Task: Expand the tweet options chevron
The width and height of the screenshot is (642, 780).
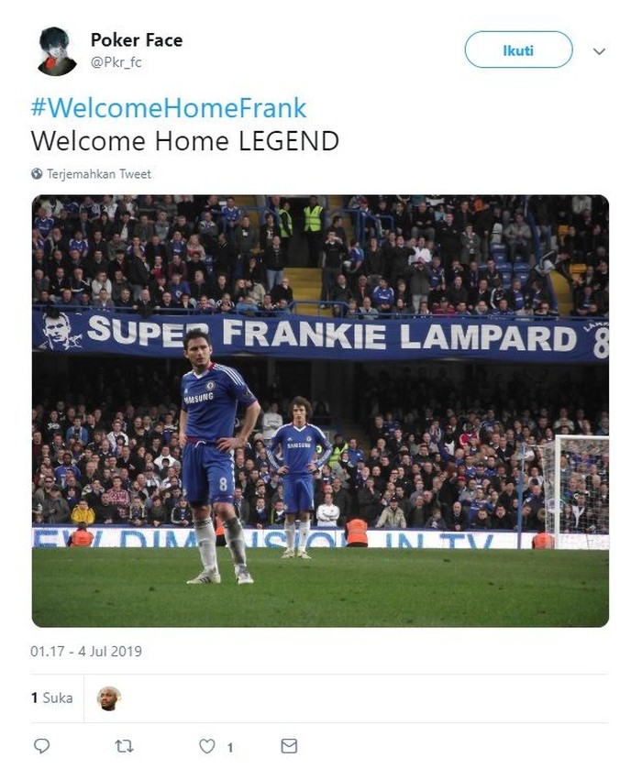Action: coord(600,51)
